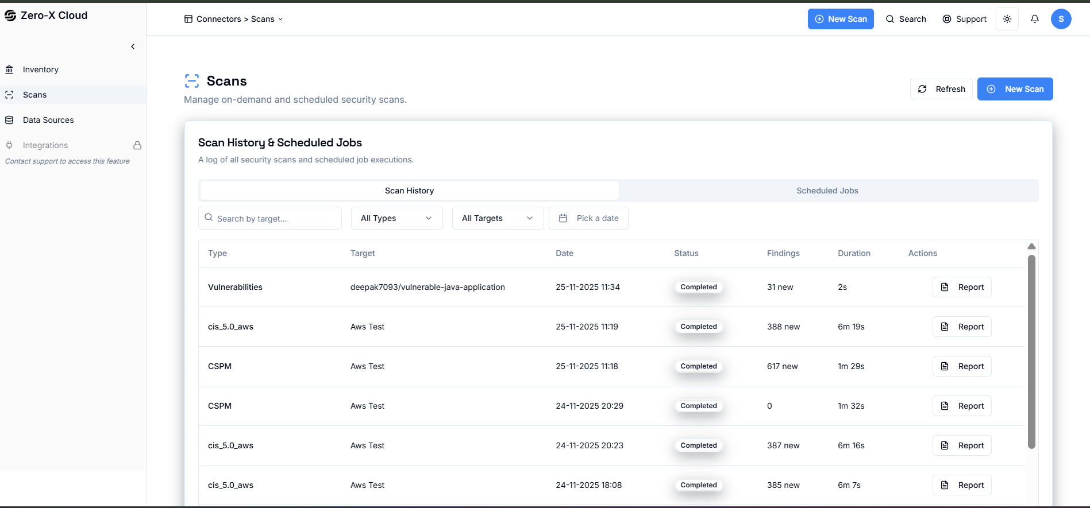
Task: Click the 6m 19s duration cell
Action: pos(851,327)
